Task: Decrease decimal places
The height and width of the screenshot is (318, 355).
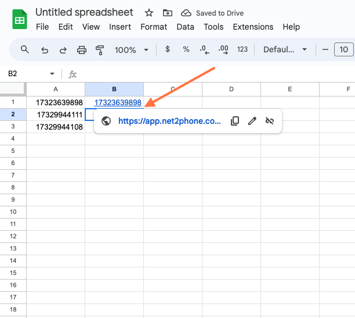Action: (x=204, y=49)
